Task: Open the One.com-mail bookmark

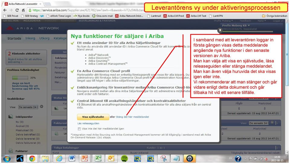Action: (x=102, y=16)
